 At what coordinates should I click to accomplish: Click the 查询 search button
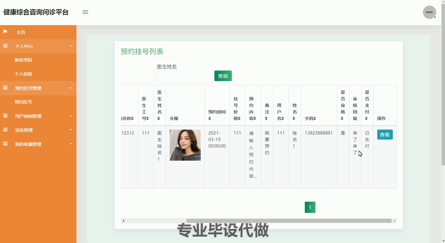pos(223,76)
